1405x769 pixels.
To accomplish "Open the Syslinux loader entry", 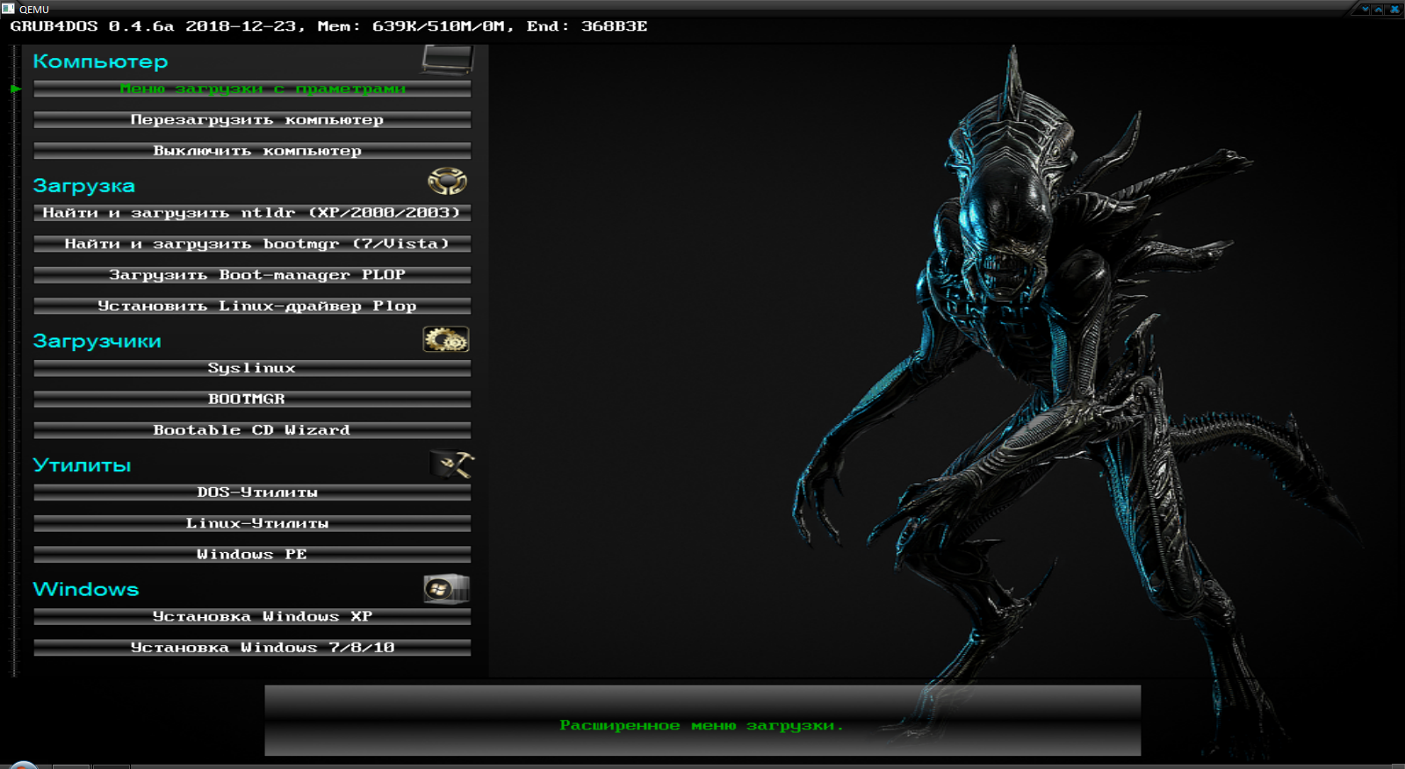I will click(x=252, y=368).
